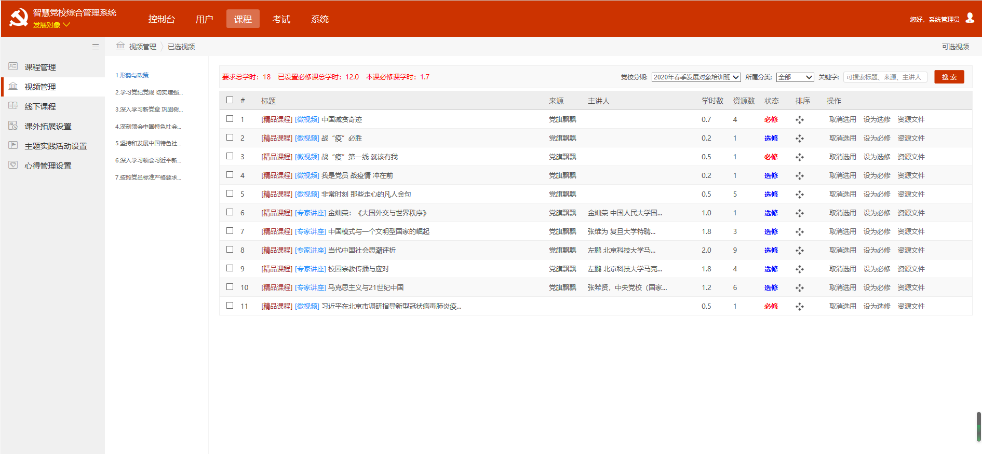
Task: Click 设为必修 for 战"疫"必胜 row
Action: [x=877, y=139]
